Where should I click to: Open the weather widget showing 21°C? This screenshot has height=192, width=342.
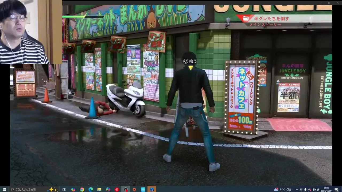click(x=283, y=189)
